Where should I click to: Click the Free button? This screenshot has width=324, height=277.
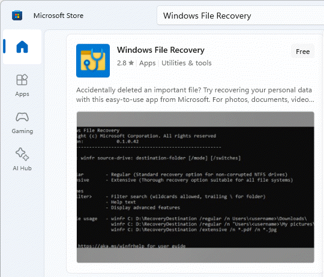tap(303, 52)
